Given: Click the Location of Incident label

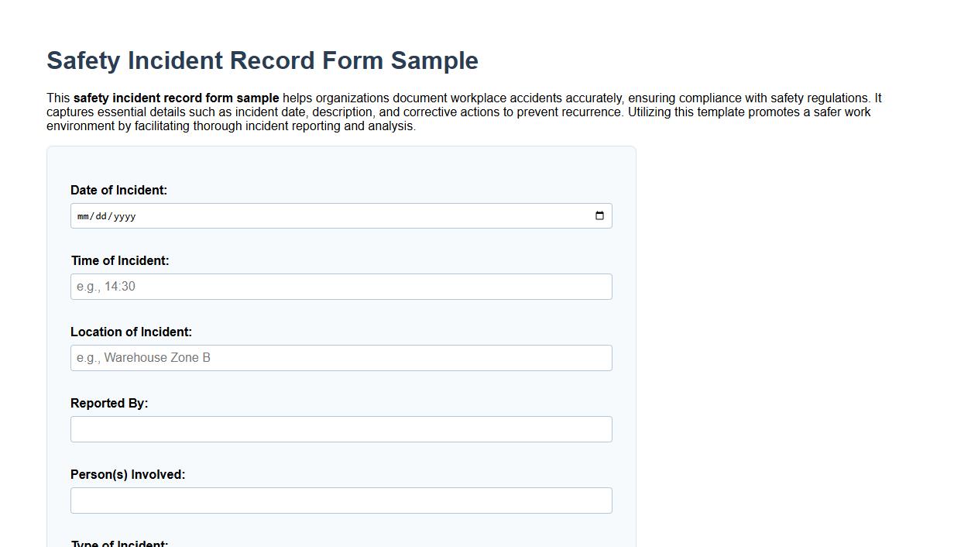Looking at the screenshot, I should tap(132, 332).
